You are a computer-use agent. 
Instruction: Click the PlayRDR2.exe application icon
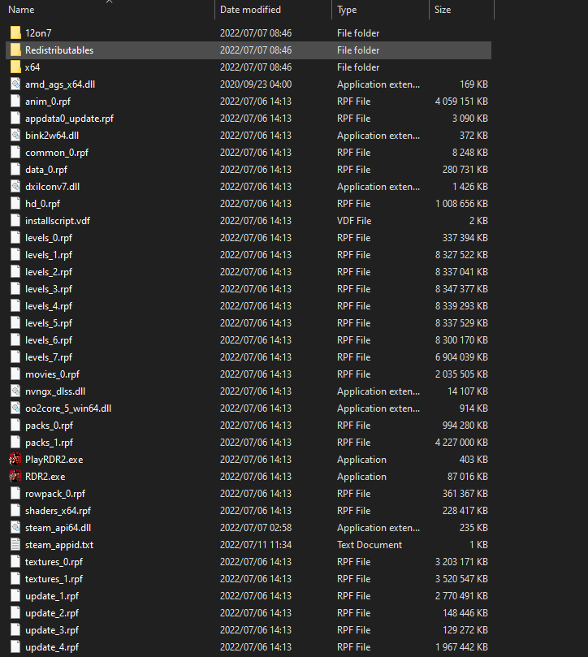pos(15,459)
